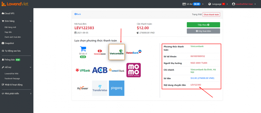Select VPBank payment method

[83, 70]
